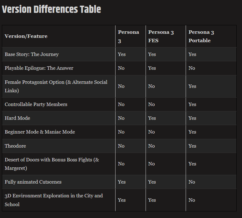
Task: Click the Base Story: The Journey row label
Action: tap(32, 54)
